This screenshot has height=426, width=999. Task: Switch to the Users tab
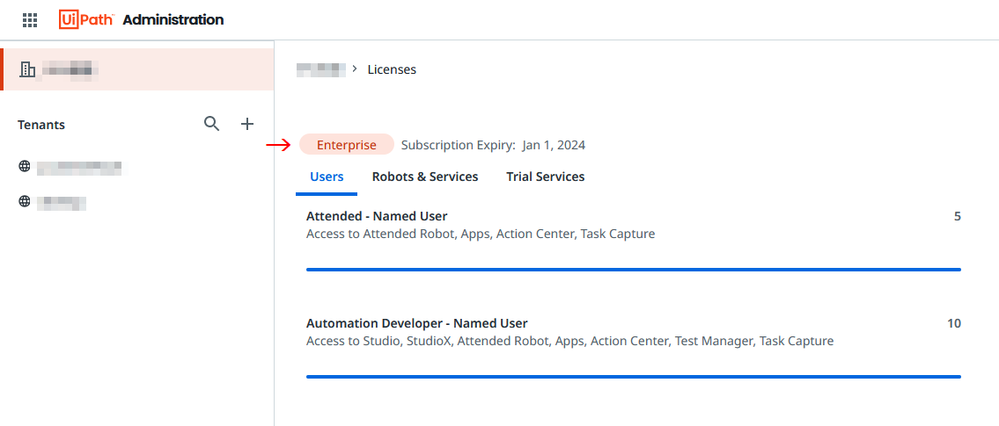(x=327, y=177)
